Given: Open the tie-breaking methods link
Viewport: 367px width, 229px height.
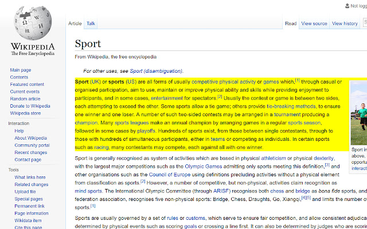Looking at the screenshot, I should (291, 106).
